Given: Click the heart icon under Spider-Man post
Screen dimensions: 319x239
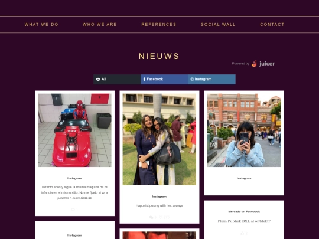Looking at the screenshot, I should tap(73, 209).
